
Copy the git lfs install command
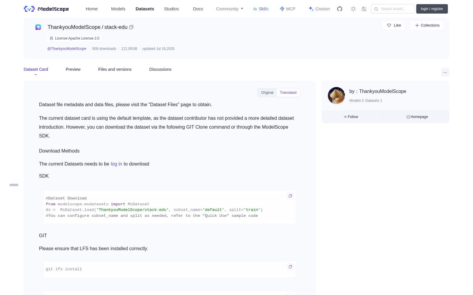tap(290, 267)
